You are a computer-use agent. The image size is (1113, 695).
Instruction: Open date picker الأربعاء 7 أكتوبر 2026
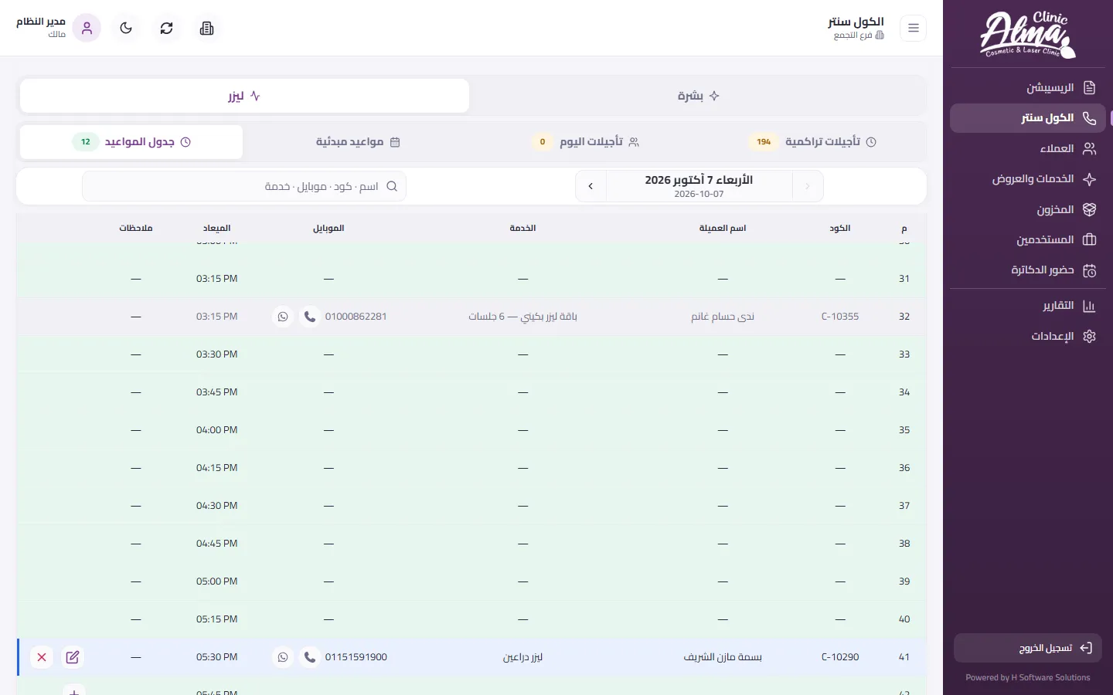point(699,186)
